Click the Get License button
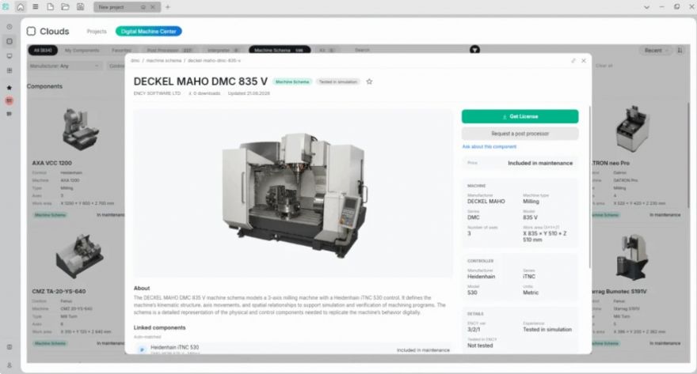Image resolution: width=697 pixels, height=374 pixels. coord(520,116)
